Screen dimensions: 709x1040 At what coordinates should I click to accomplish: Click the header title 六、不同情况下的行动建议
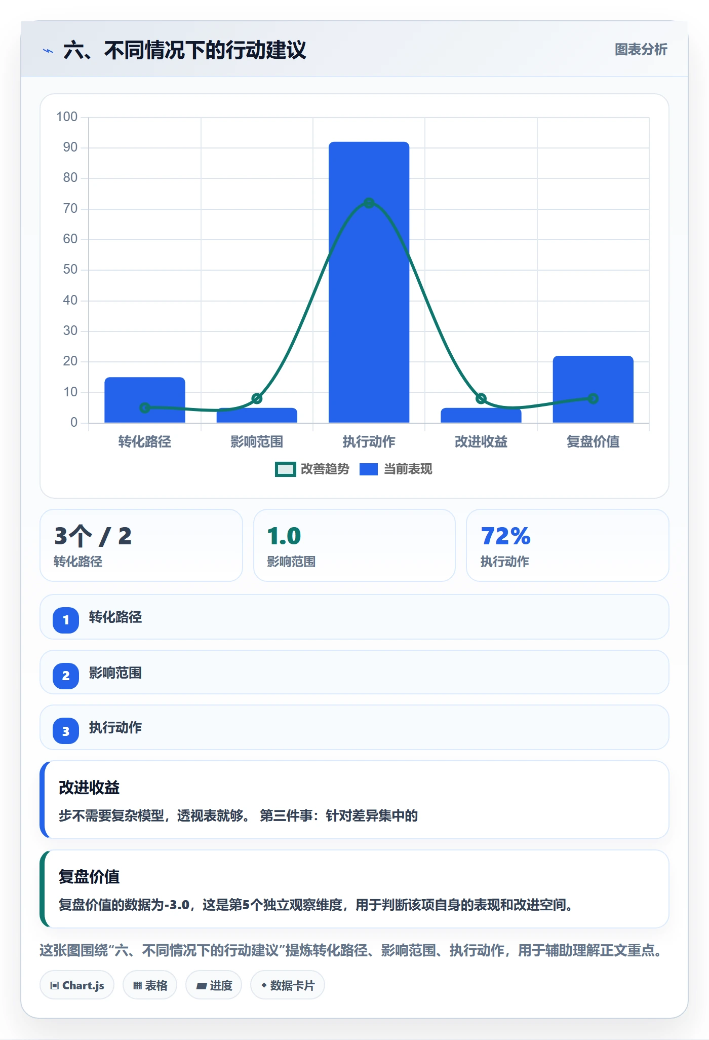(185, 50)
